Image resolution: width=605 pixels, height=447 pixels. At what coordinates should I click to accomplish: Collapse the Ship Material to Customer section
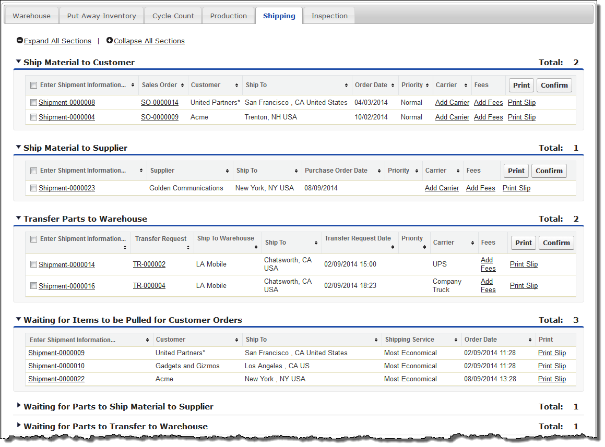[19, 62]
